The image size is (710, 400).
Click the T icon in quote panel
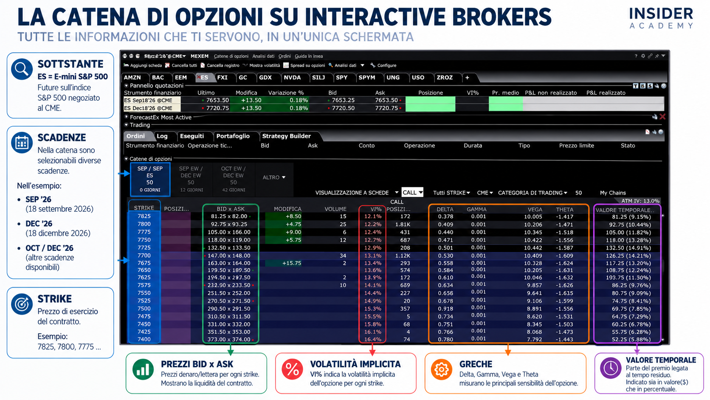636,86
